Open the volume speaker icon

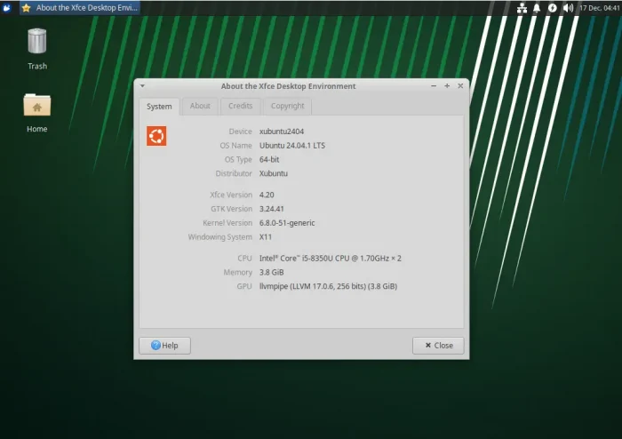coord(568,8)
